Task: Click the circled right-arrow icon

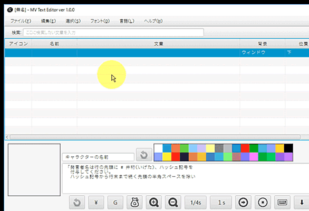Action: [243, 203]
